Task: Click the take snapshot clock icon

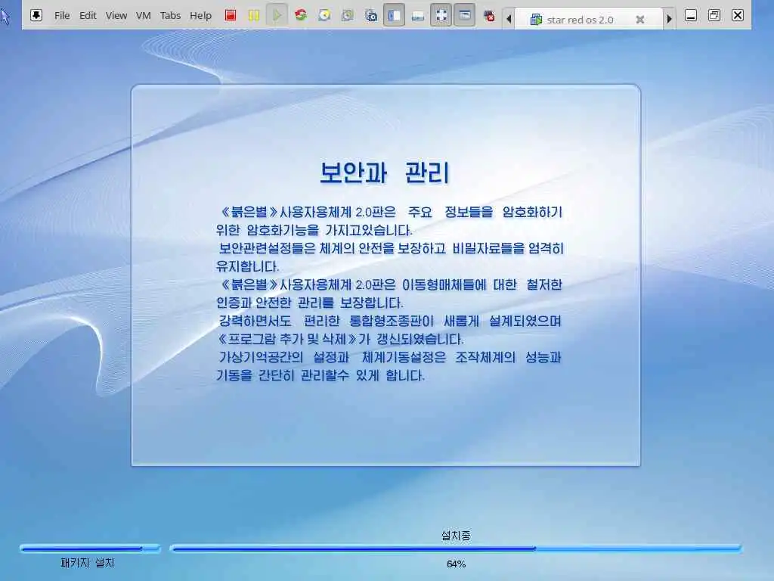Action: tap(324, 15)
